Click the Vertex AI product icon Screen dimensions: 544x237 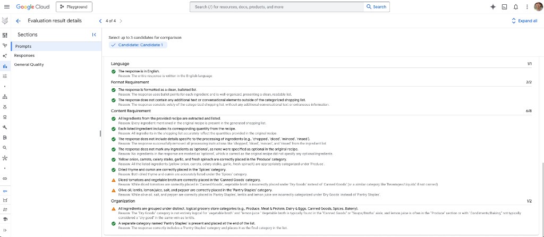[x=5, y=21]
